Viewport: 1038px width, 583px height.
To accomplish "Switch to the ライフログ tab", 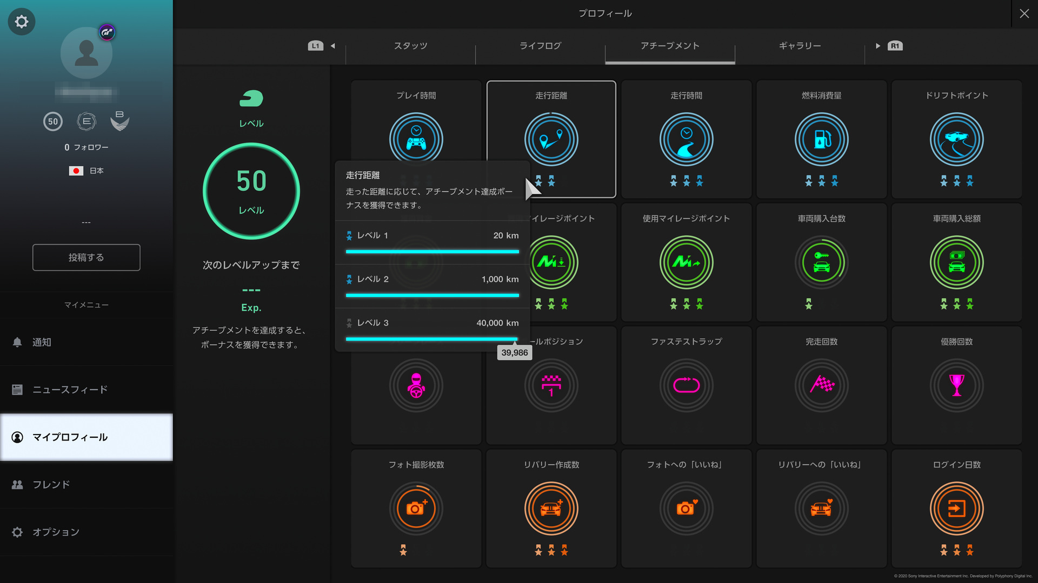I will coord(541,46).
